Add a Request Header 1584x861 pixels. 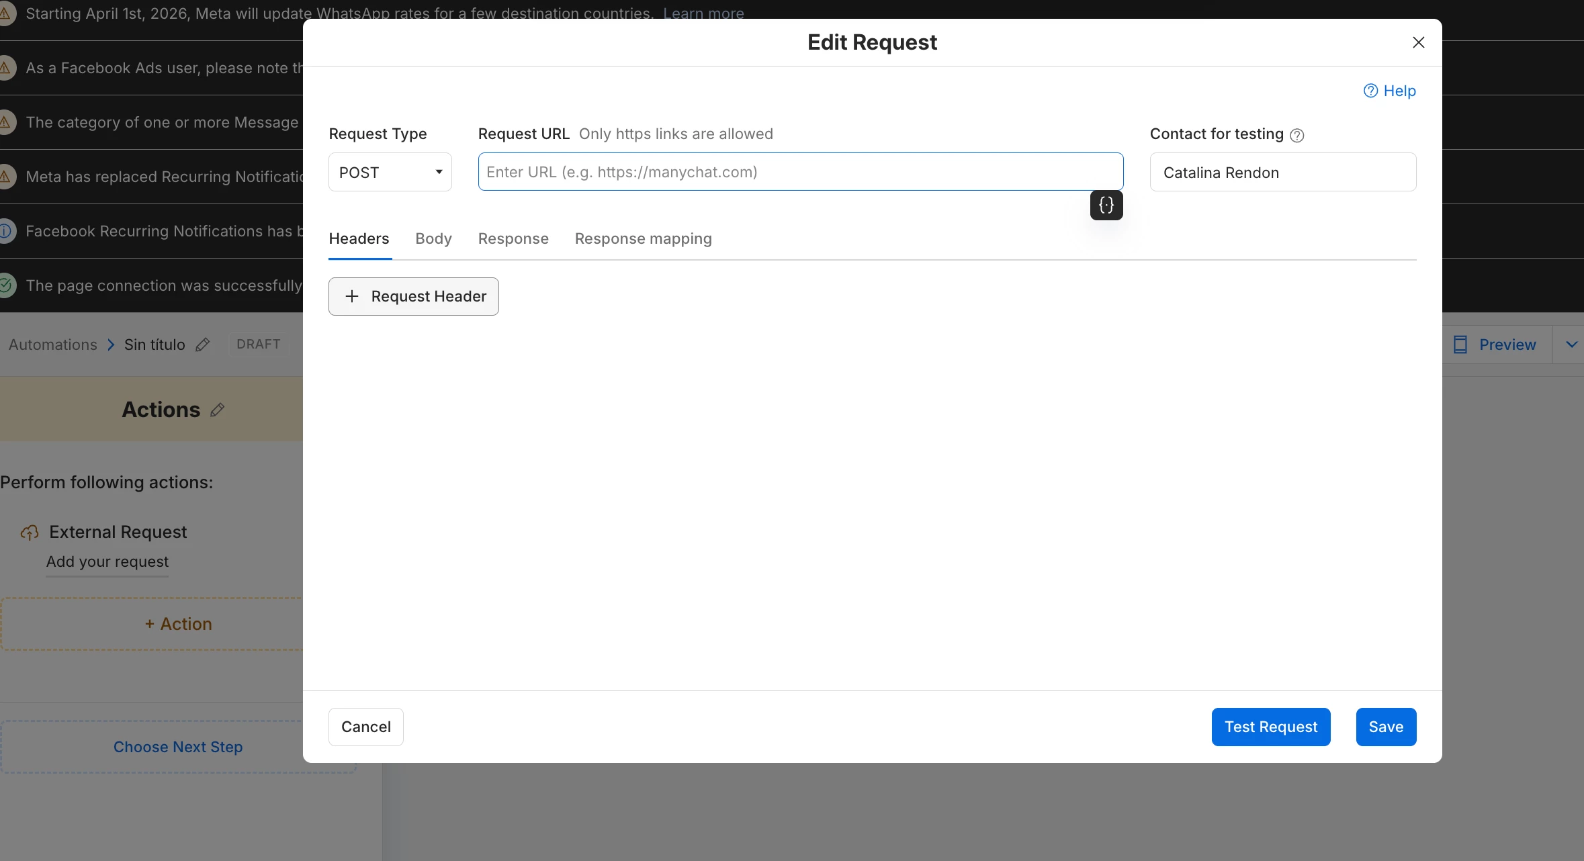pos(413,296)
